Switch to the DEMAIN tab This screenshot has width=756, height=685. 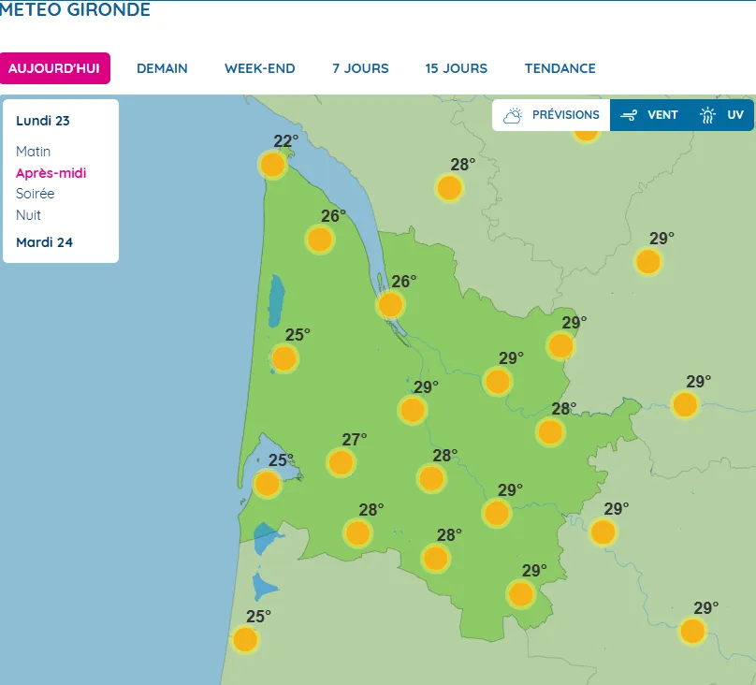(x=162, y=68)
